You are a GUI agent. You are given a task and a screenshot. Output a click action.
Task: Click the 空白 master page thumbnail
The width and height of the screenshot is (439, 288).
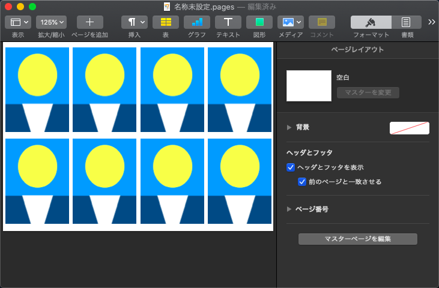point(309,86)
